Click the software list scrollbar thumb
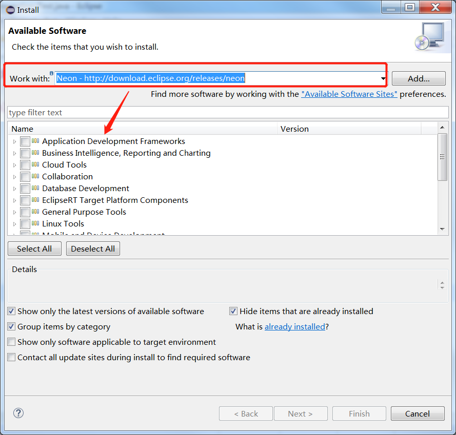Screen dimensions: 456x435 442,157
